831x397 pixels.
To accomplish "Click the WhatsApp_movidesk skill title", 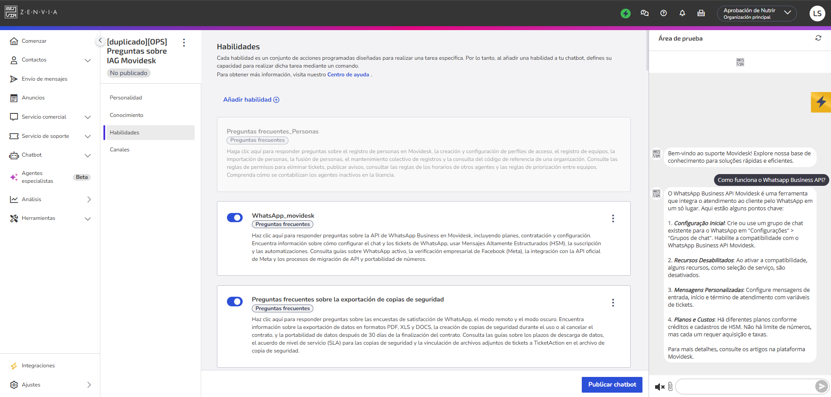I will pyautogui.click(x=283, y=216).
